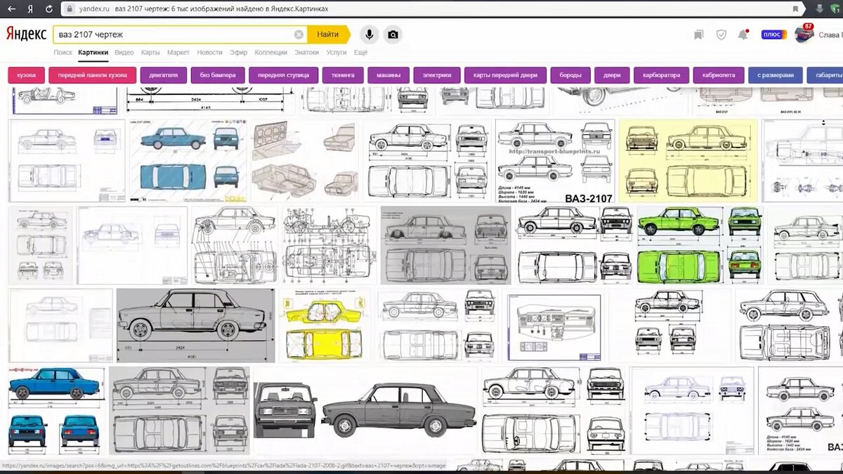Click the Плюс badge
The height and width of the screenshot is (474, 843).
pos(773,34)
